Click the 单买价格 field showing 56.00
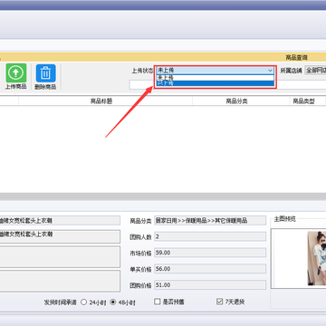 coord(210,269)
